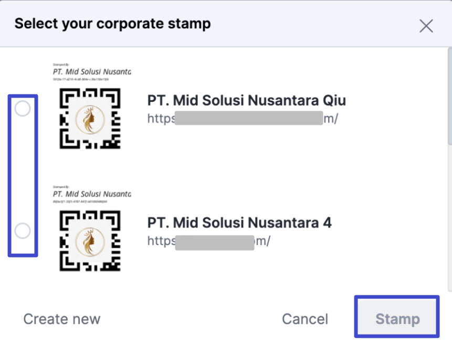Close the corporate stamp dialog

tap(426, 26)
